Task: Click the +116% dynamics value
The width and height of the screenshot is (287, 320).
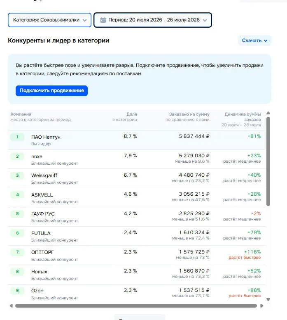Action: click(252, 251)
